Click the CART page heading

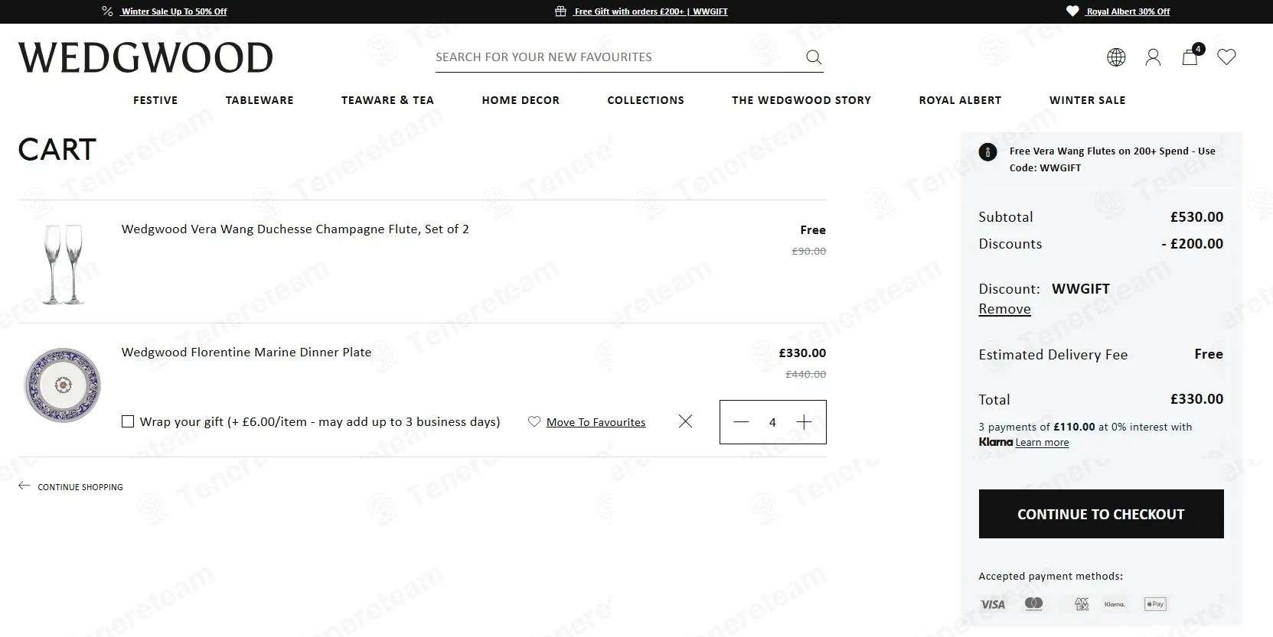point(57,150)
